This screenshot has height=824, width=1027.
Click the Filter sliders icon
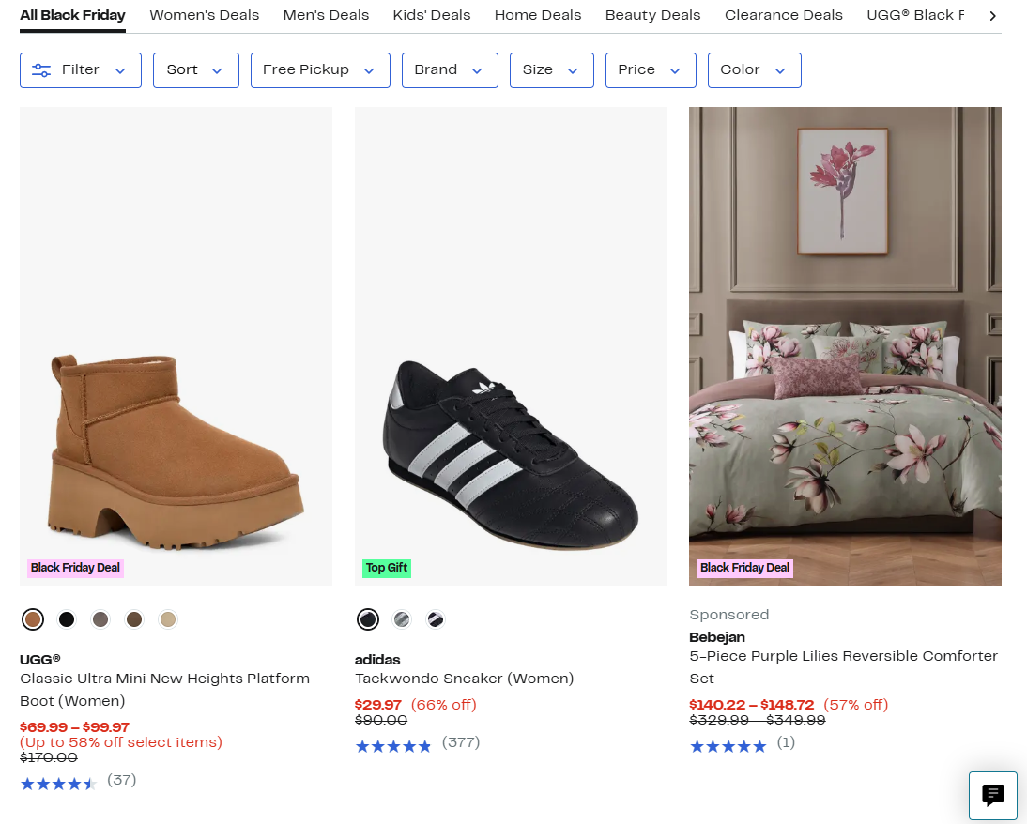tap(41, 70)
